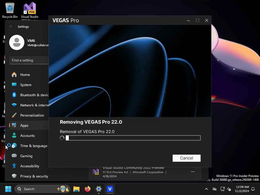Viewport: 260px width, 195px height.
Task: Click 'Removing VEGAS Pro 22.0' heading
Action: click(91, 122)
